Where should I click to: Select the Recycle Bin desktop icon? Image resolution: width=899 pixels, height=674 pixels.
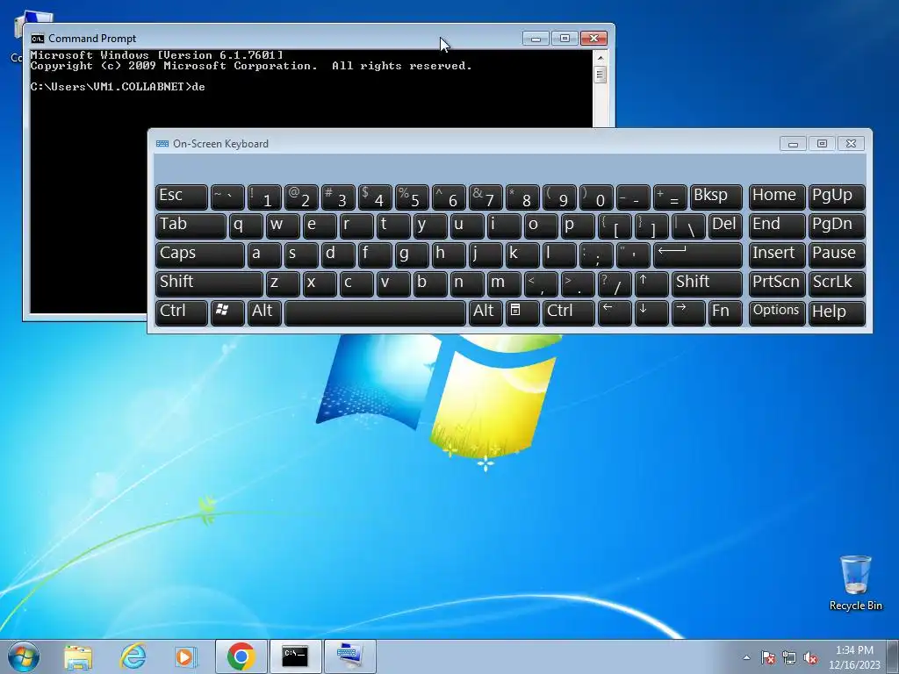coord(855,583)
